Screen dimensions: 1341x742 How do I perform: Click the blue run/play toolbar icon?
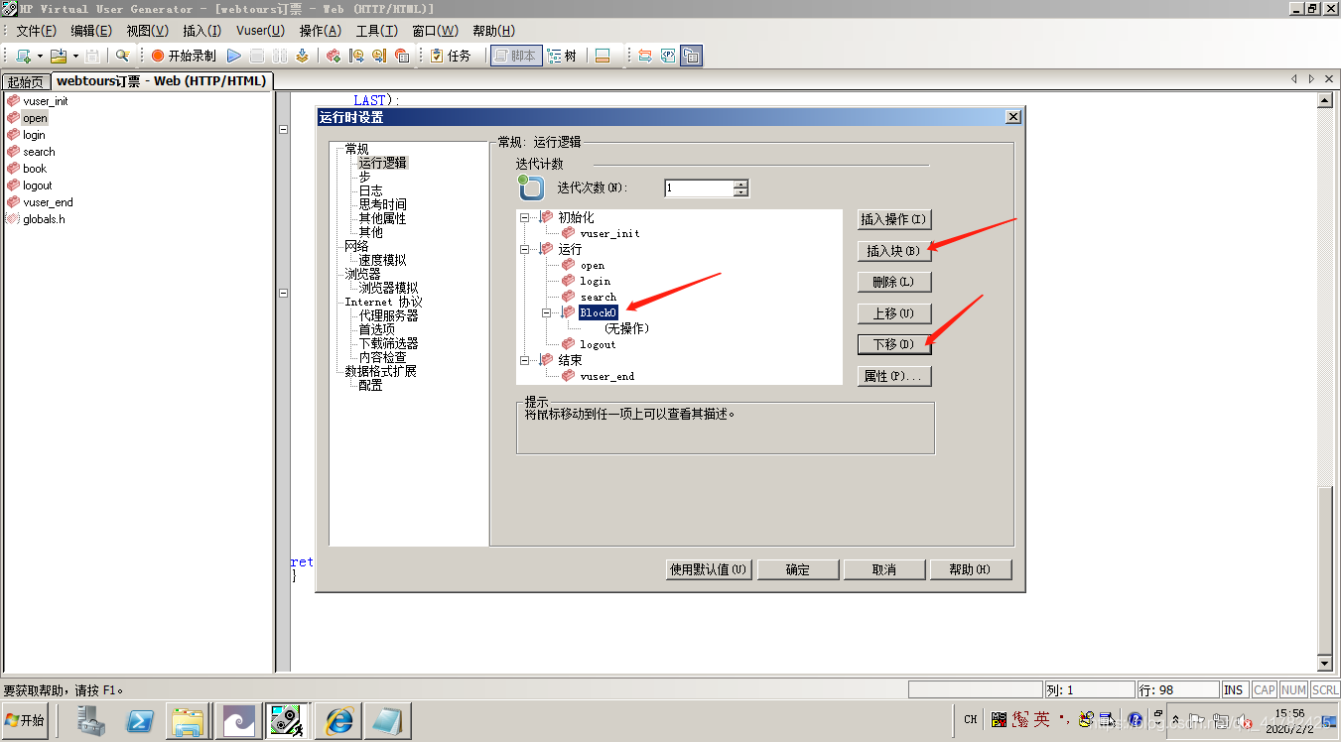(x=234, y=56)
